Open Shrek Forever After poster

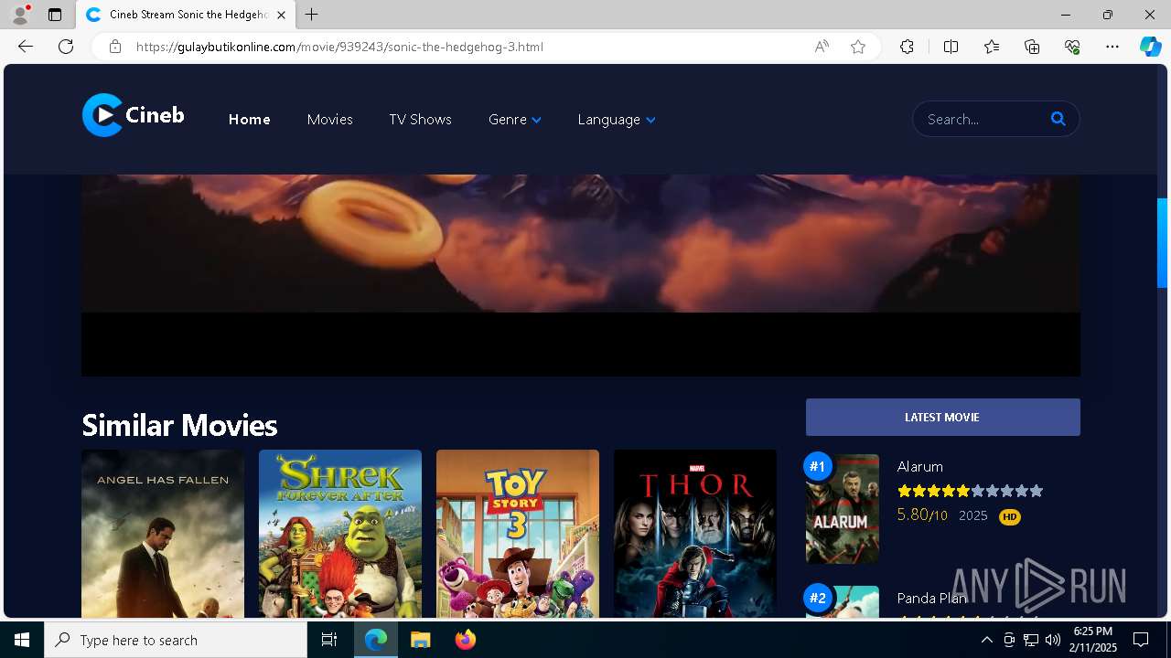(x=340, y=534)
